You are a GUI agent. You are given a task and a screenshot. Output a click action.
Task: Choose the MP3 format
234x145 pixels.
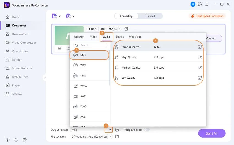pyautogui.click(x=89, y=55)
